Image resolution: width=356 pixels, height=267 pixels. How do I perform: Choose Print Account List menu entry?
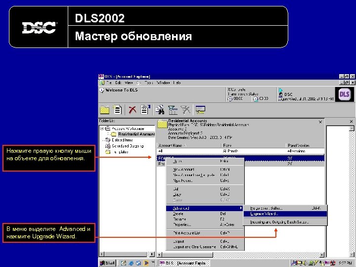click(205, 233)
